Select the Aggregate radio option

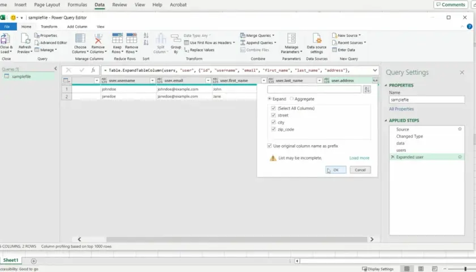point(292,99)
